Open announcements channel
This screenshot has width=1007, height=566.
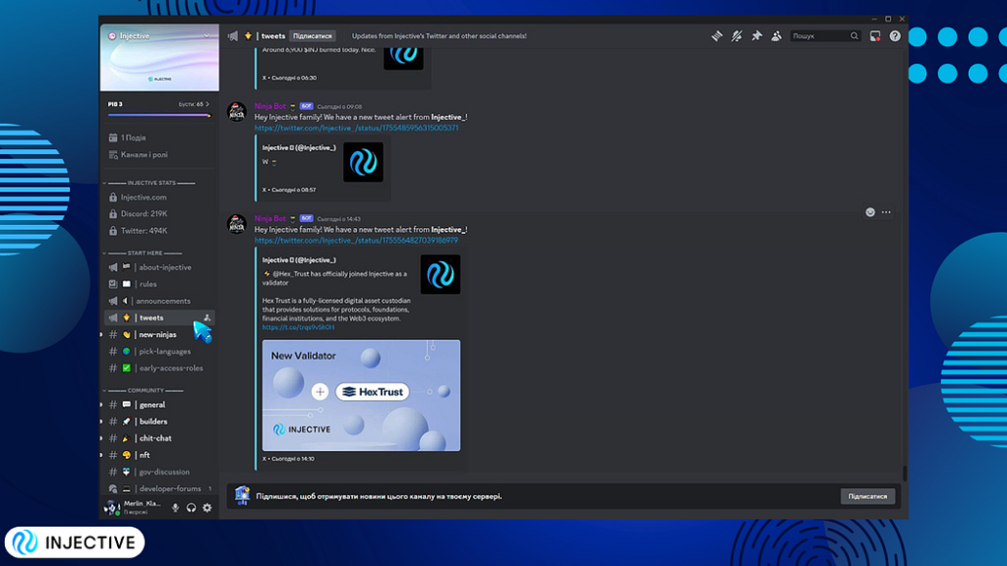(x=159, y=301)
